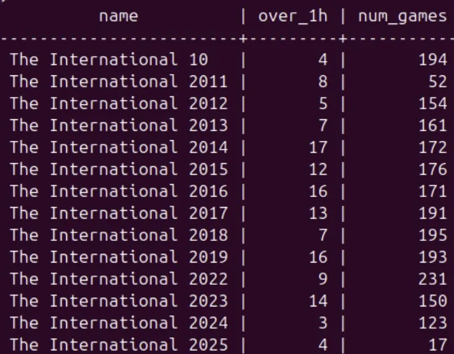Click over_1h value 9 for International 2022
This screenshot has width=454, height=354.
323,279
